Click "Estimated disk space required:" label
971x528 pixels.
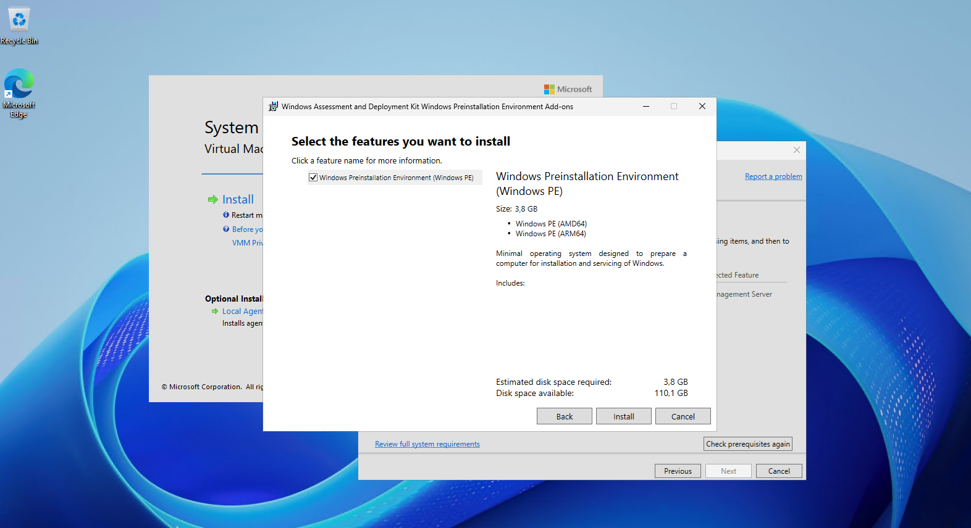tap(554, 382)
